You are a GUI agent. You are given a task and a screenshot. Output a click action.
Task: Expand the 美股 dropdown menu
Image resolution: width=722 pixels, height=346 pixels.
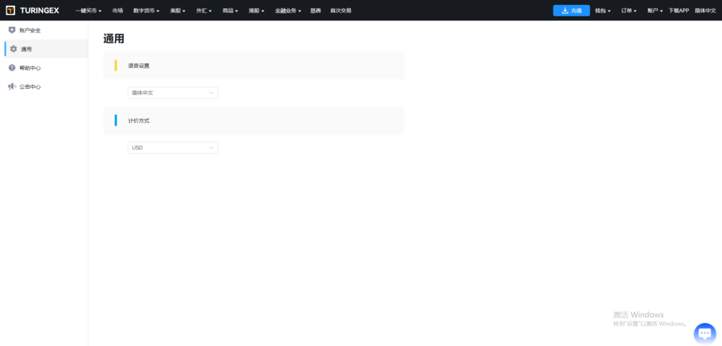pyautogui.click(x=177, y=11)
